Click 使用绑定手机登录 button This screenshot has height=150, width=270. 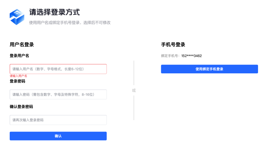tap(209, 69)
